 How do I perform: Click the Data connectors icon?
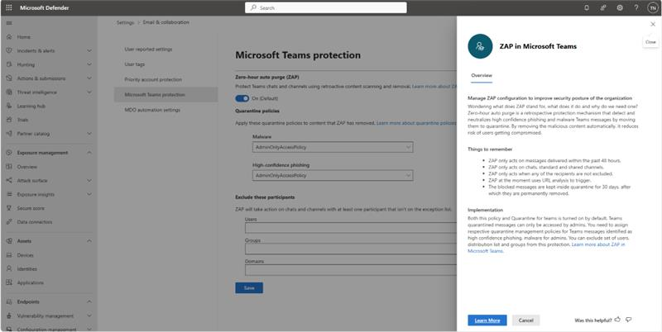pos(9,222)
